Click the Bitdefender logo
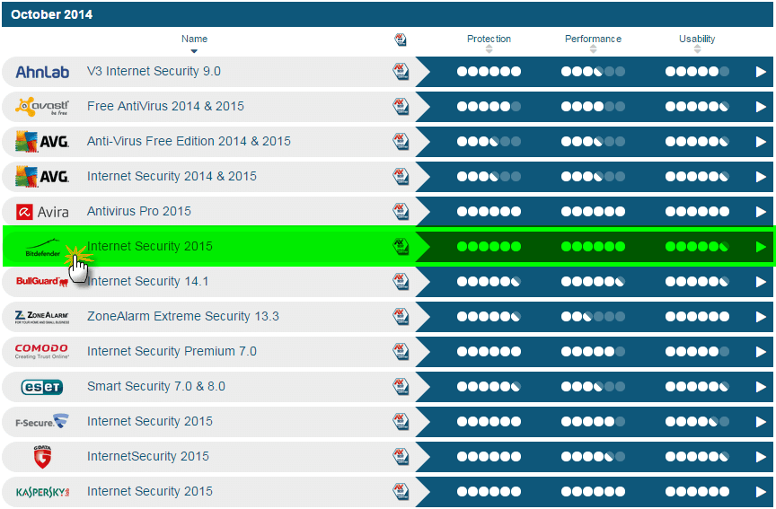776x509 pixels. tap(43, 248)
